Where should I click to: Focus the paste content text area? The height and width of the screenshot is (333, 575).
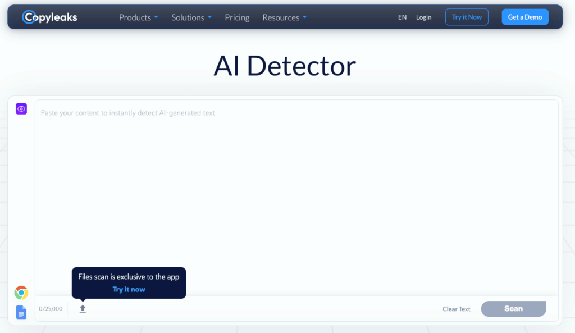coord(296,198)
